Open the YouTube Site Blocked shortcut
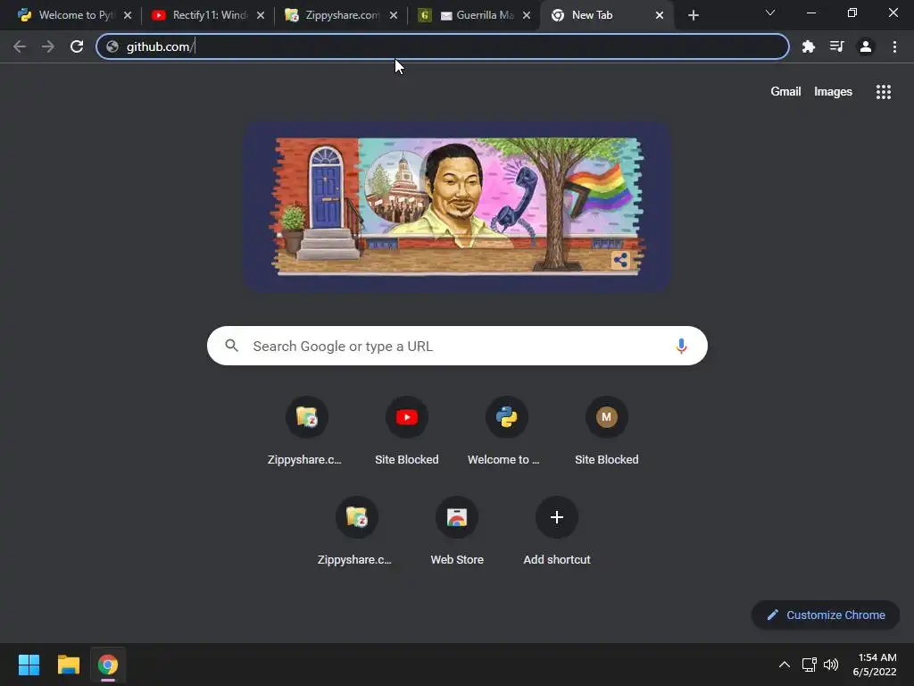 click(x=407, y=432)
